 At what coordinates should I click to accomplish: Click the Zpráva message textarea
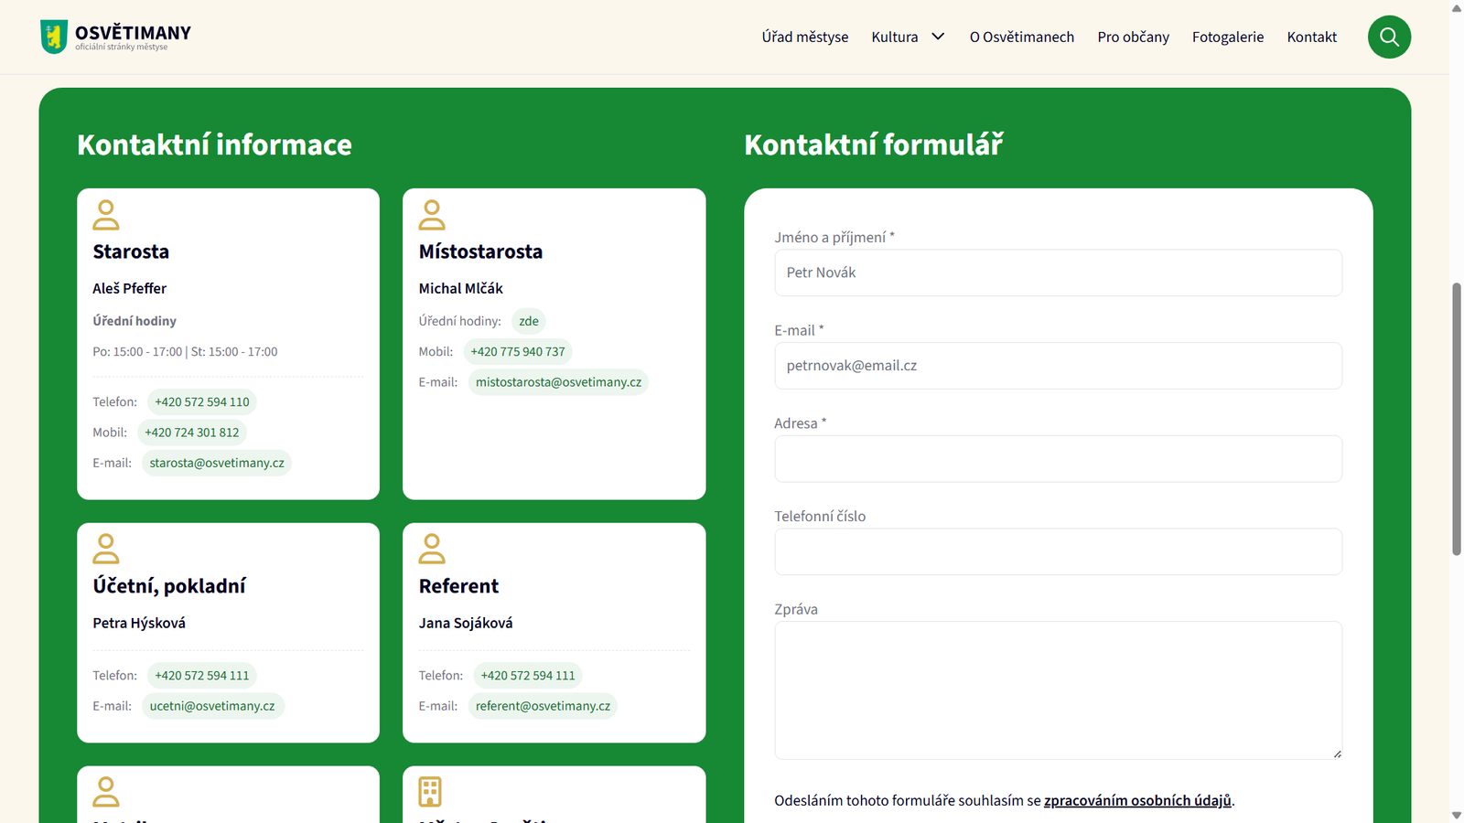coord(1058,690)
